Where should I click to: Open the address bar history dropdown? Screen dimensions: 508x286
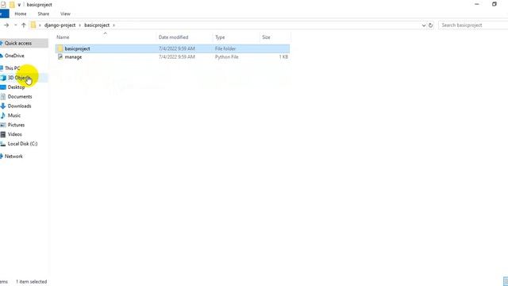(x=423, y=25)
